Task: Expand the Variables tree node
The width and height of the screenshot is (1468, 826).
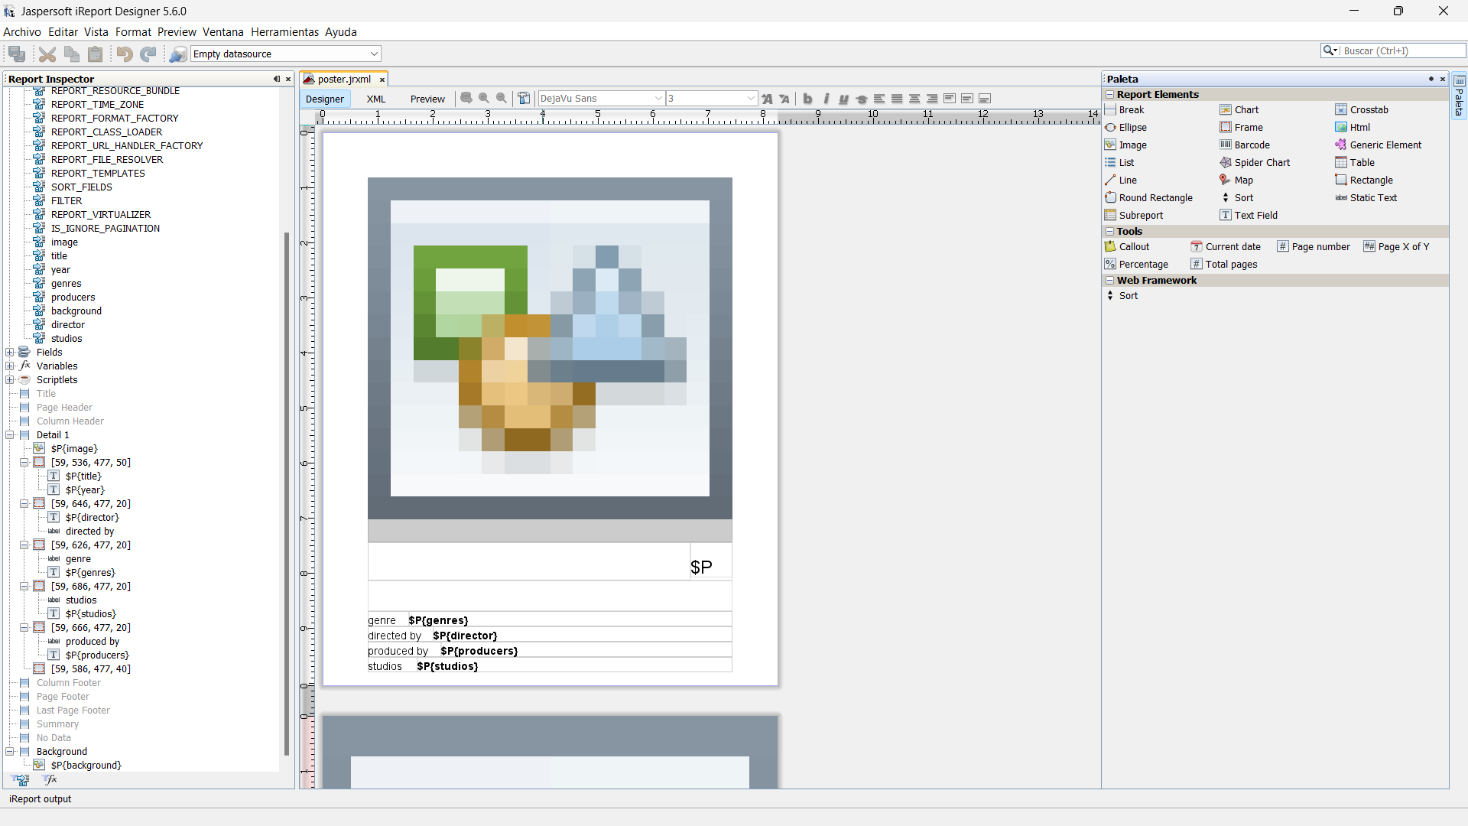Action: pyautogui.click(x=10, y=366)
